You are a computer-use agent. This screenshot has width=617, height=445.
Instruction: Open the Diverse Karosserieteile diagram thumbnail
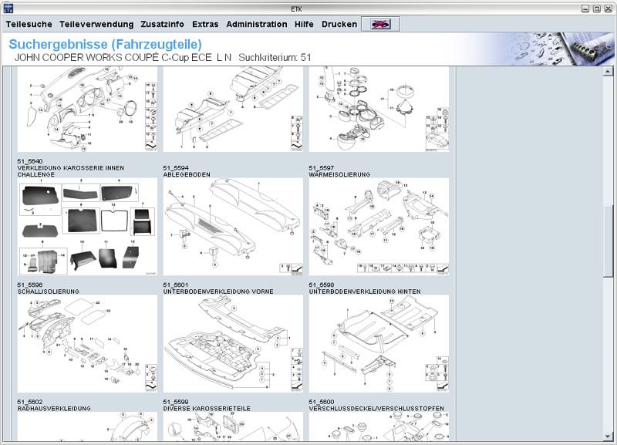pyautogui.click(x=233, y=427)
